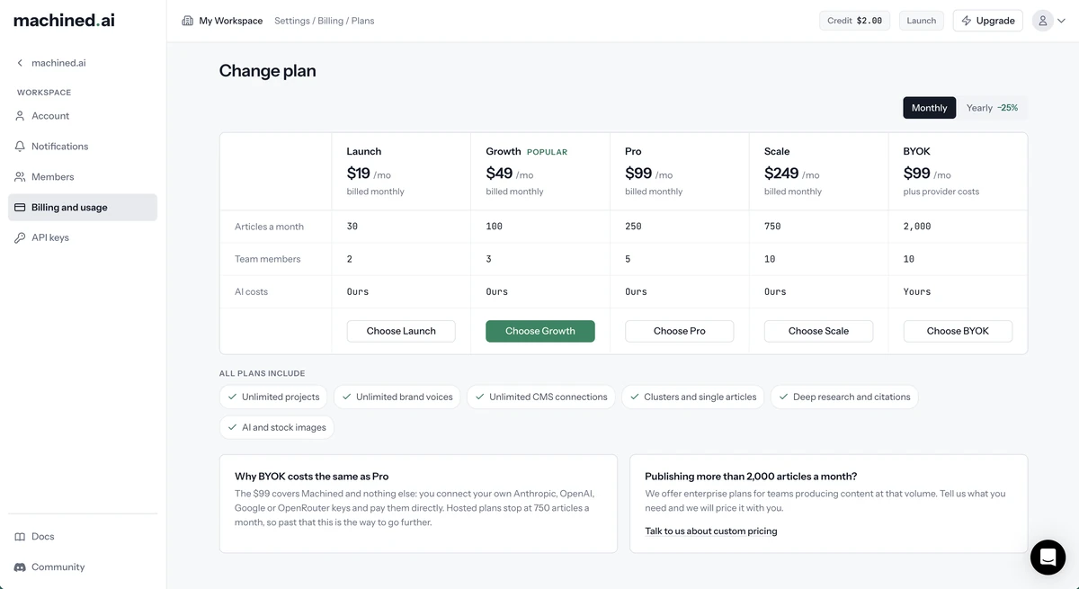This screenshot has height=589, width=1079.
Task: Click the Upgrade button
Action: (x=987, y=21)
